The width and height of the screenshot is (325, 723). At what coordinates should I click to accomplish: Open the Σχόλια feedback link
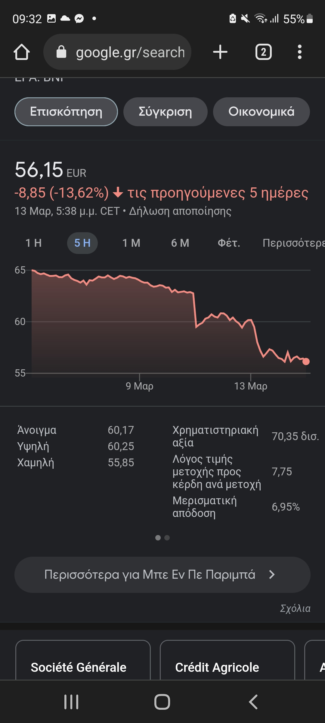(x=295, y=608)
